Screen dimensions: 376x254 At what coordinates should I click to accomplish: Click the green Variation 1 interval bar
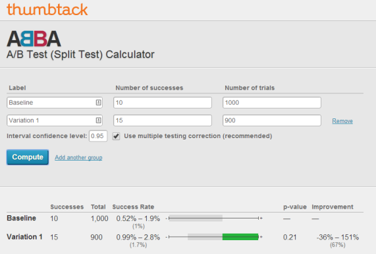(240, 237)
